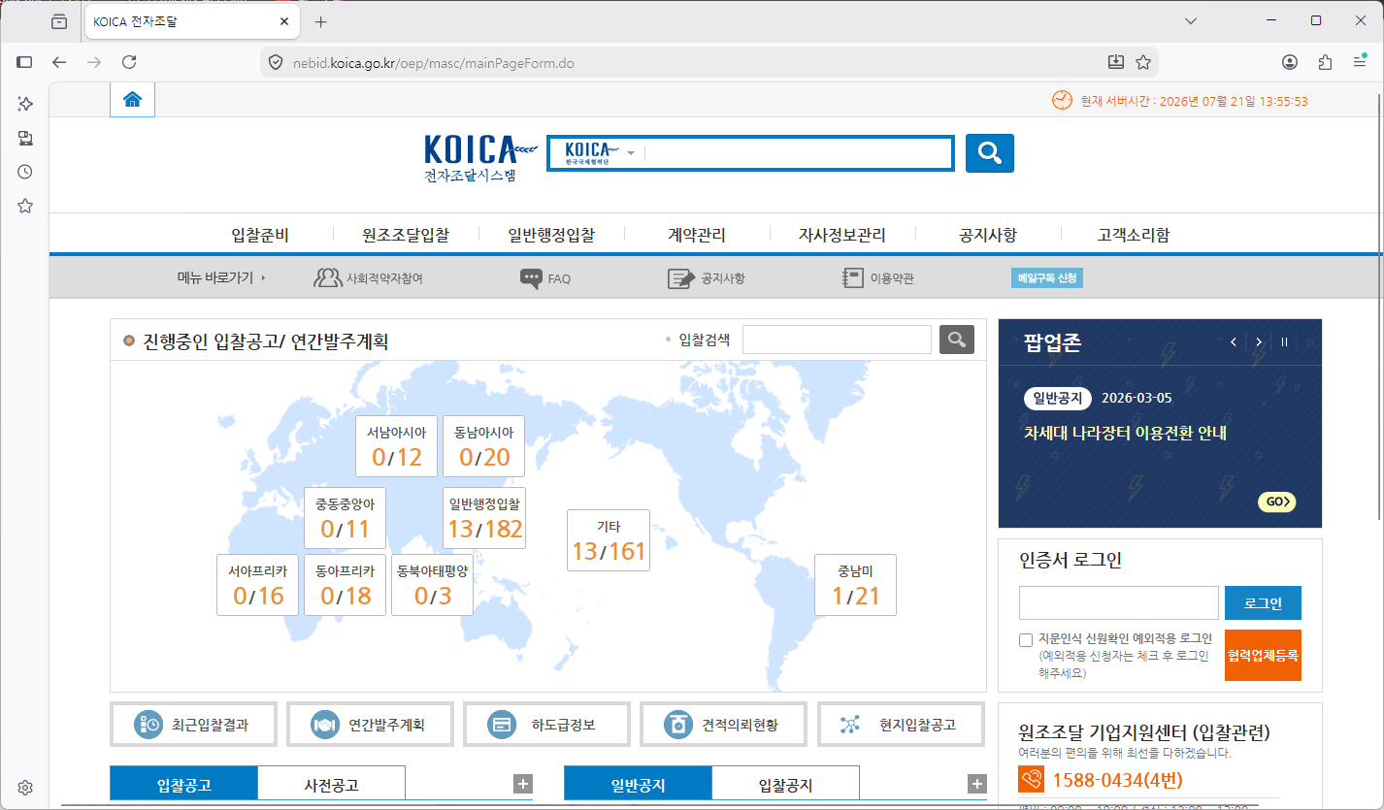Viewport: 1384px width, 810px height.
Task: Click the 입찰검색 input field
Action: point(837,340)
